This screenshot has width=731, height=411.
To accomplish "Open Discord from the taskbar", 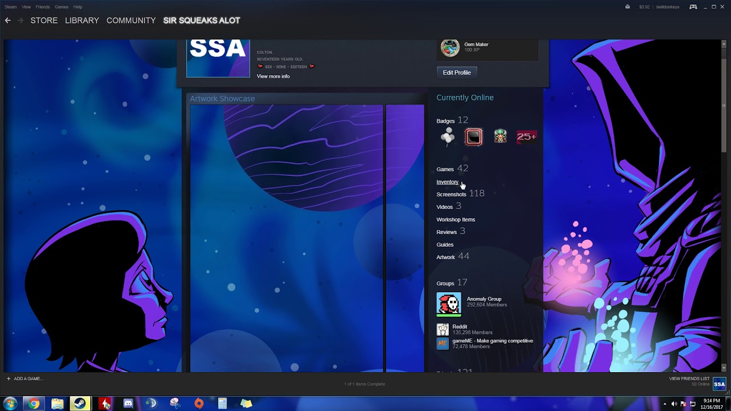I will click(128, 404).
